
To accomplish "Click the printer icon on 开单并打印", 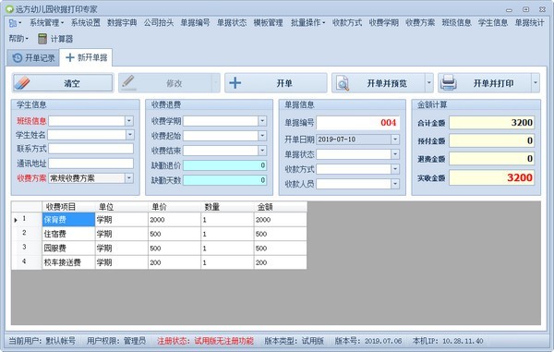I will [449, 83].
